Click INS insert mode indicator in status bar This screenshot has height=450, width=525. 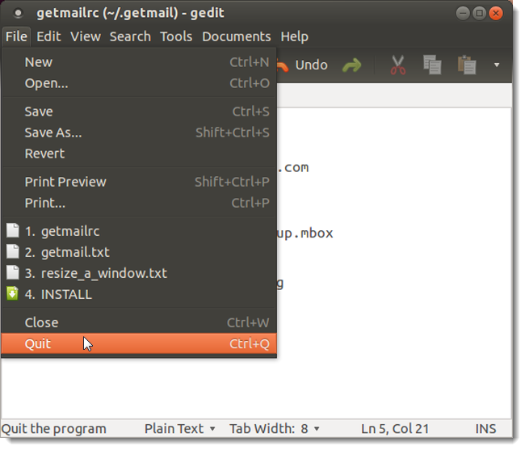click(486, 428)
